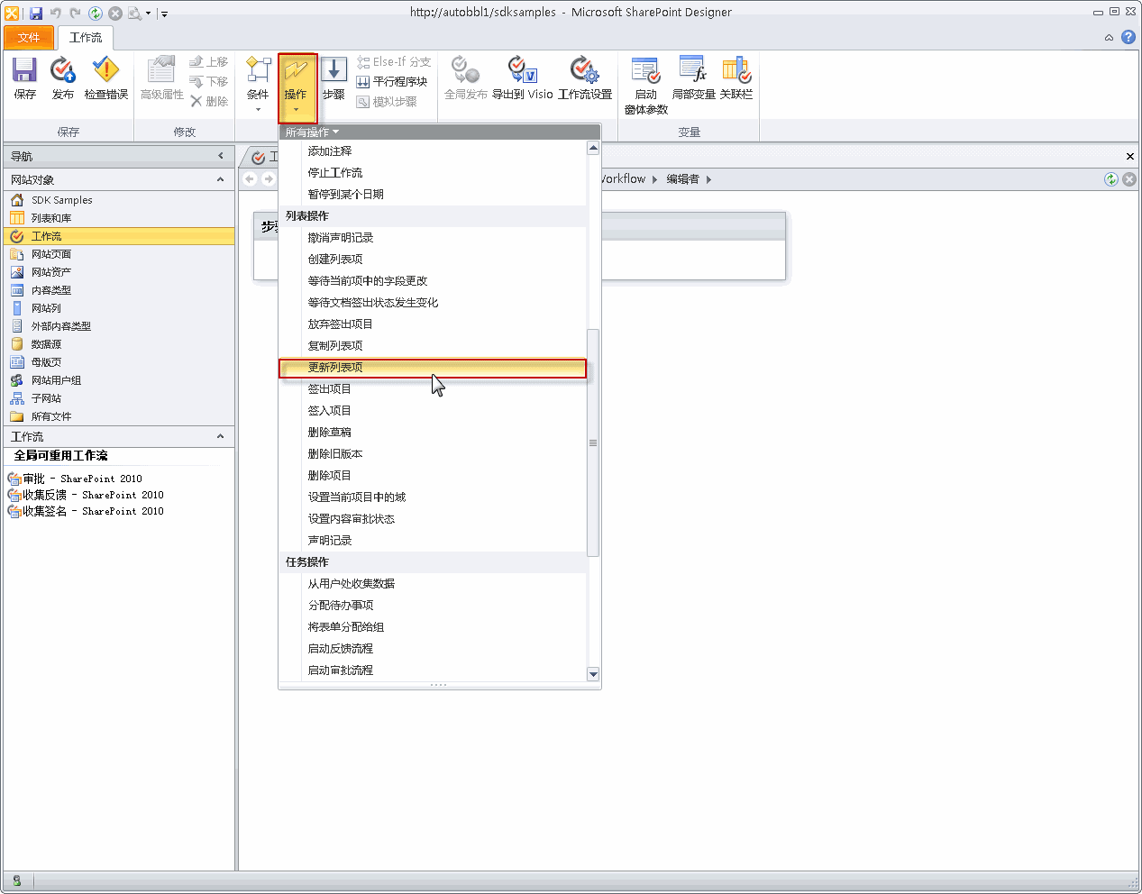1142x894 pixels.
Task: Collapse the 网站对象 section
Action: pyautogui.click(x=220, y=180)
